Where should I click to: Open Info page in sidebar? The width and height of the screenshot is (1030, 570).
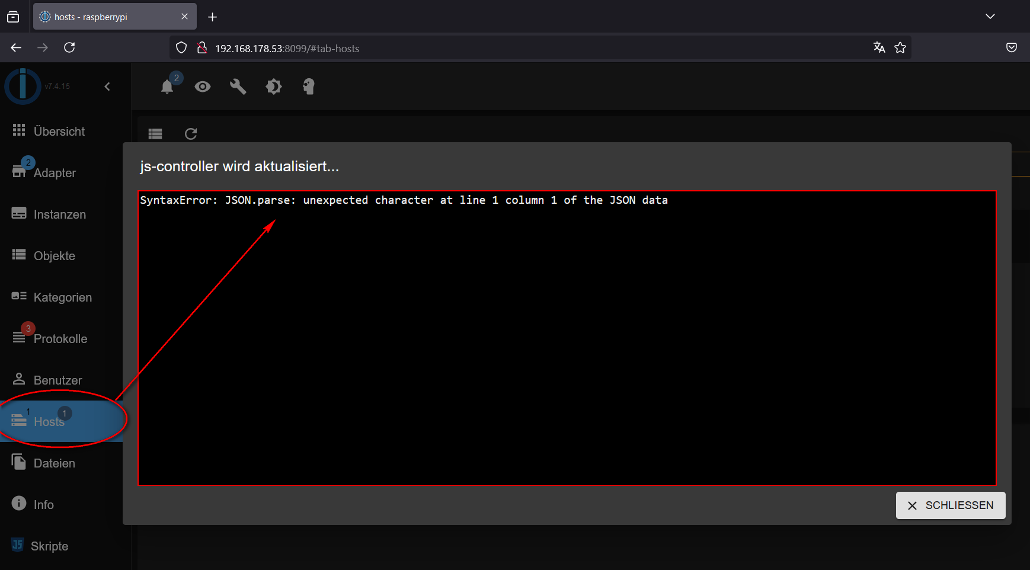click(x=62, y=504)
